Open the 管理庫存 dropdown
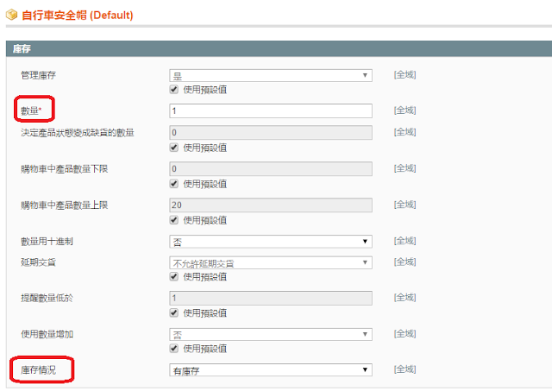 271,75
